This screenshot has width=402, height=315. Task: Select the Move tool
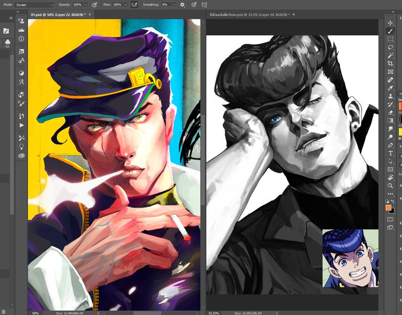click(390, 23)
